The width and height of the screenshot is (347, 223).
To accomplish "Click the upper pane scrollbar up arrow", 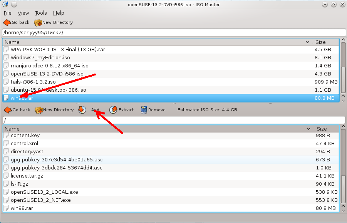I will pos(343,40).
